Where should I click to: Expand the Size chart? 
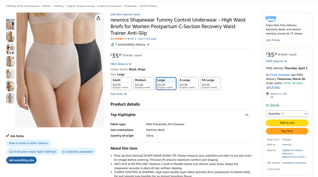click(119, 94)
